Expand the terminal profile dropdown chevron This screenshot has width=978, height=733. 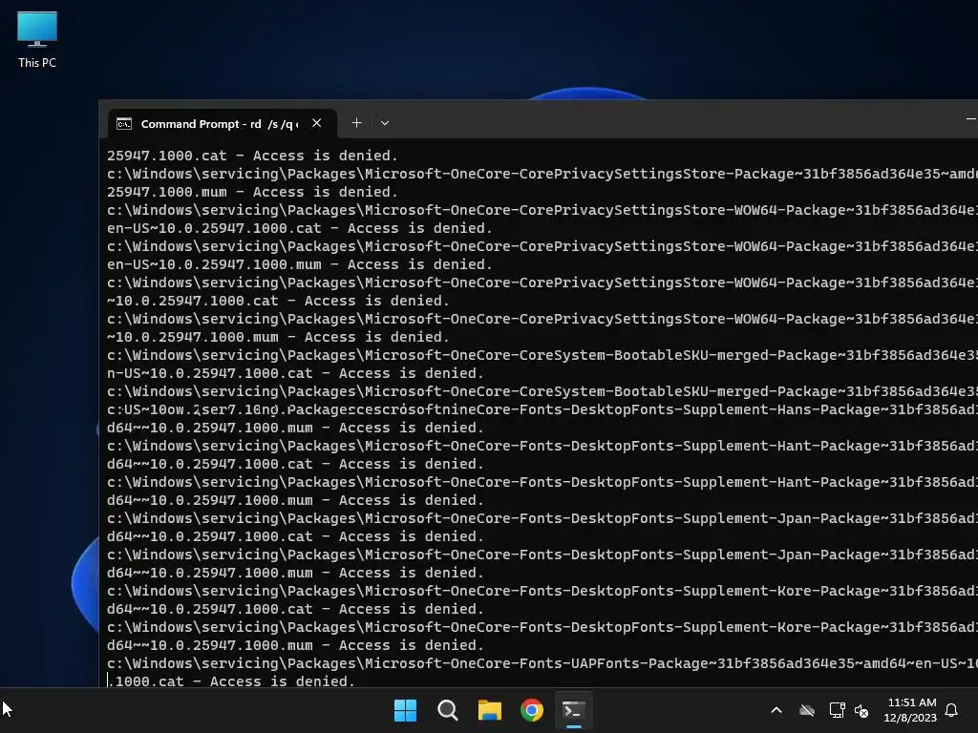click(385, 123)
